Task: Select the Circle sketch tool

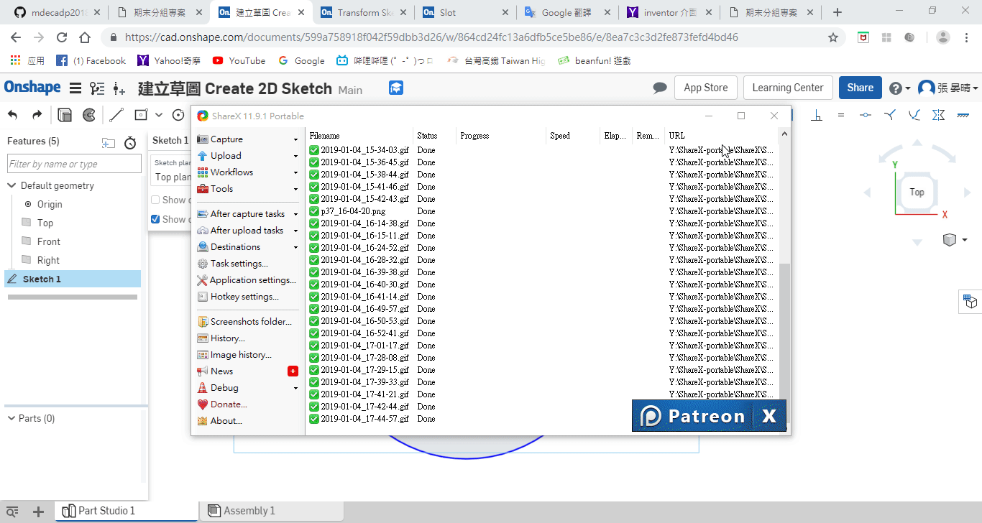Action: 178,115
